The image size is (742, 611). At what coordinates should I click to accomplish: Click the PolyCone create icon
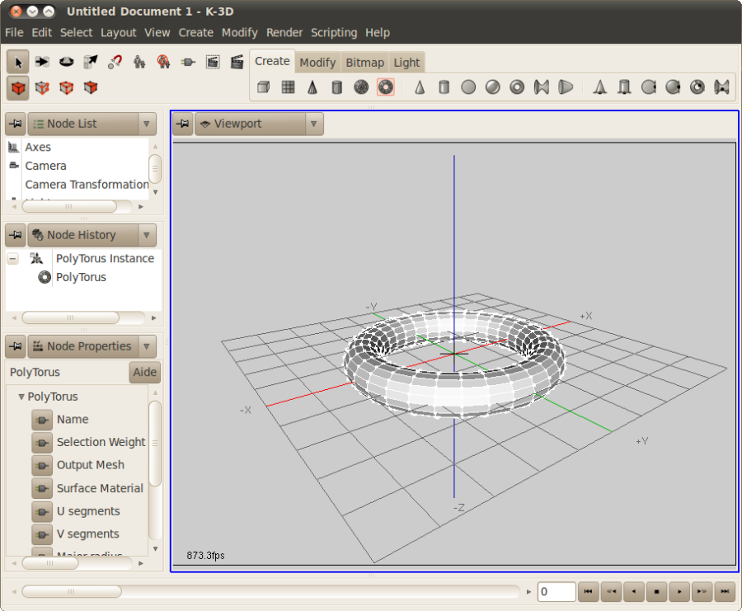pos(312,87)
